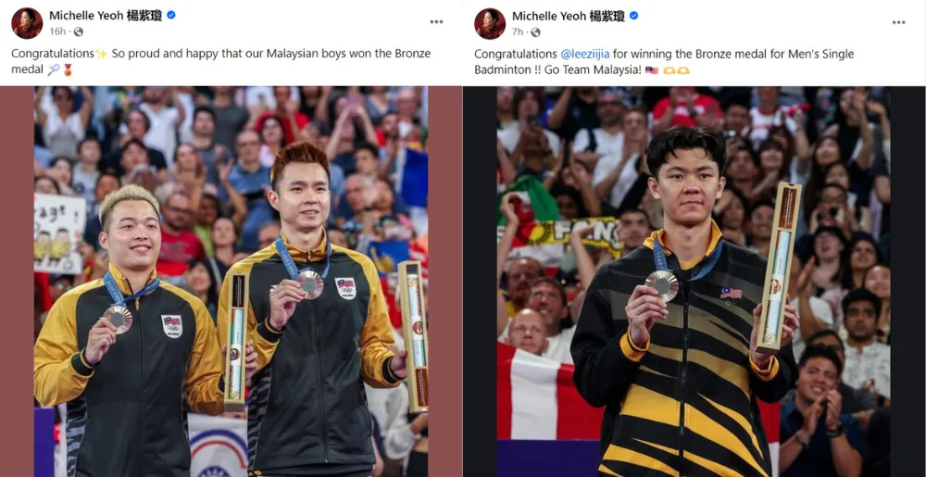
Task: Open the Michelle Yeoh name on the right post
Action: point(569,16)
